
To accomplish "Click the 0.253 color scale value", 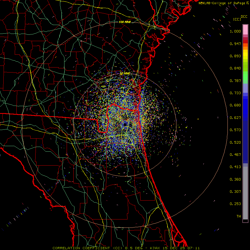I will coord(235,204).
